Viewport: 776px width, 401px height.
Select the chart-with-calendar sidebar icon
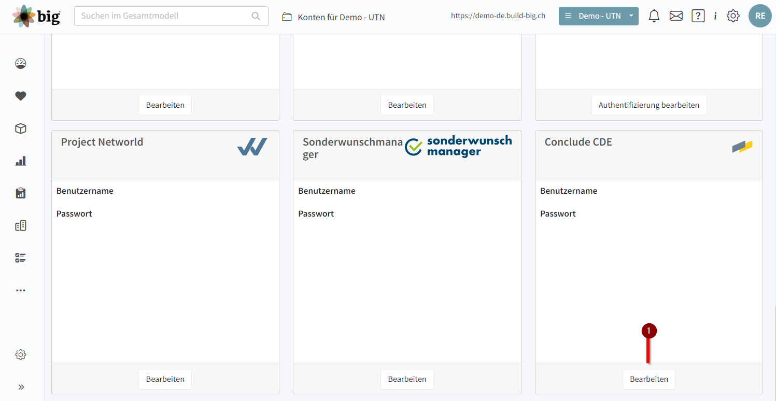tap(21, 193)
